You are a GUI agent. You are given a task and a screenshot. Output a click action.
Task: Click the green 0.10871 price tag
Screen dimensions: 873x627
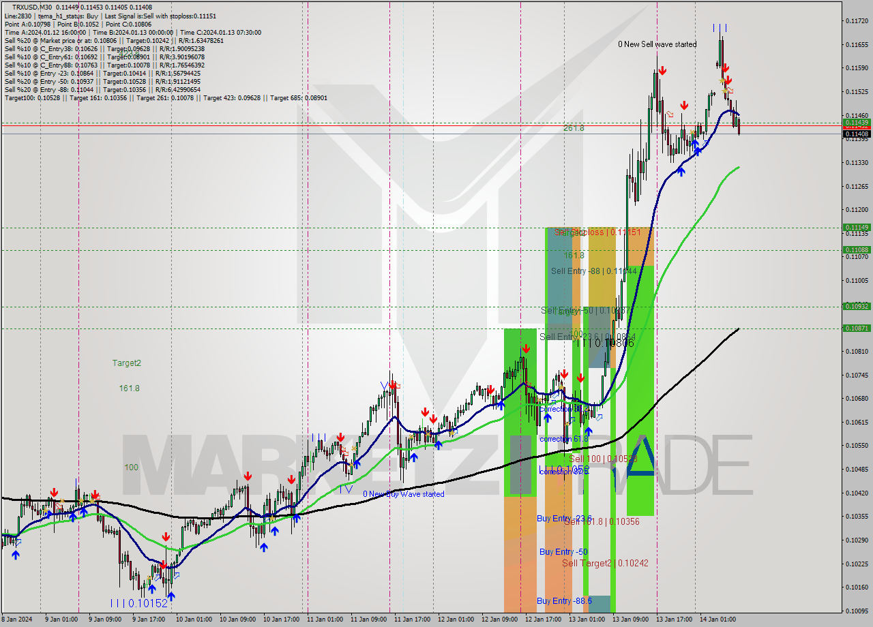[857, 328]
